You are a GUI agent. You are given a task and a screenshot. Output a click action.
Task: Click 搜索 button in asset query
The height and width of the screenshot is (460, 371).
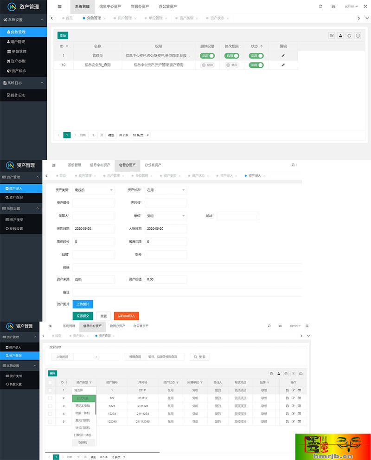[x=199, y=357]
